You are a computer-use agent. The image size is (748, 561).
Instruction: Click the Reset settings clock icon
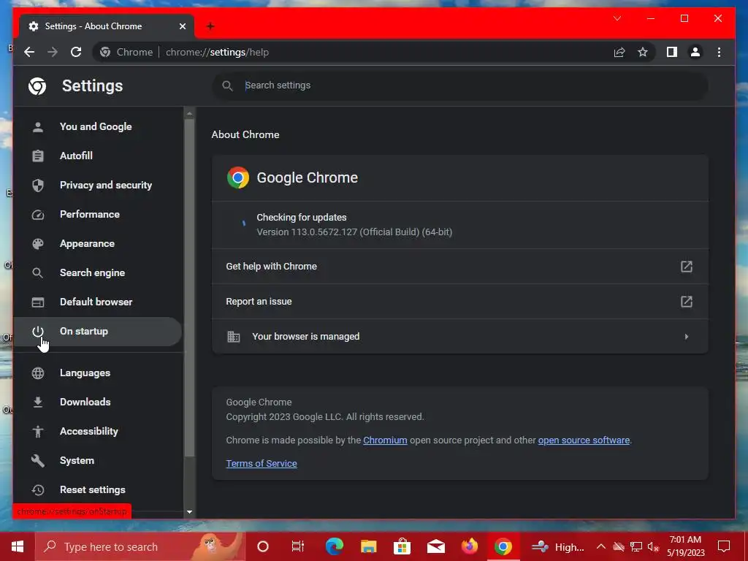(38, 489)
